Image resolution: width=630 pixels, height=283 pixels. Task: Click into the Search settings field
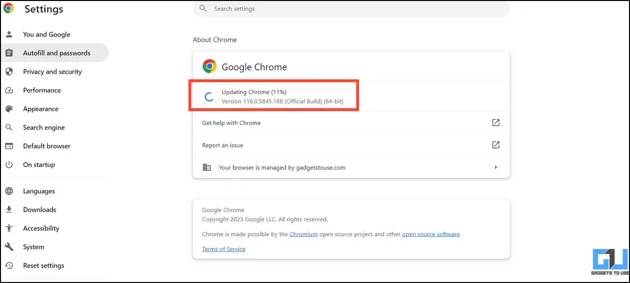[351, 9]
